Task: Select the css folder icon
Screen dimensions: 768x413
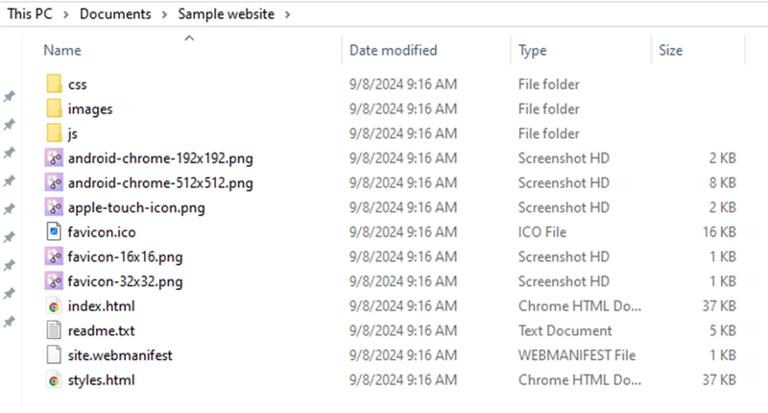Action: click(x=54, y=84)
